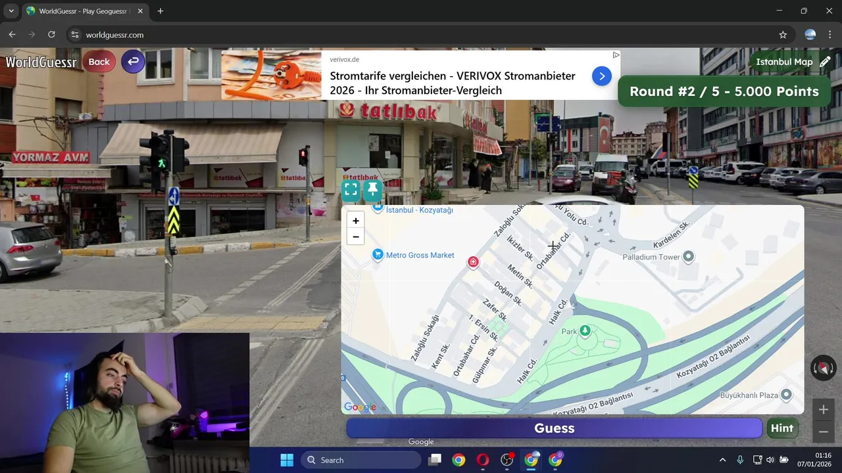Open the Windows Start menu
Viewport: 842px width, 473px height.
click(x=287, y=460)
